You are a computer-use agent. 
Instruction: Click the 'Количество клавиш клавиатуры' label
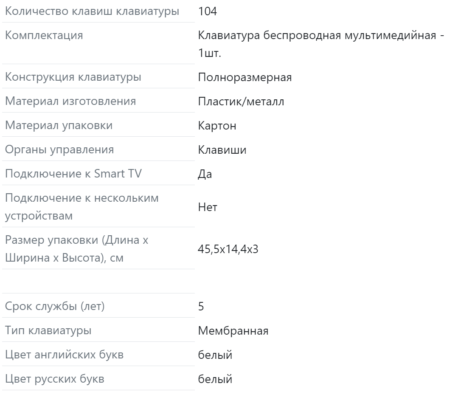point(92,11)
